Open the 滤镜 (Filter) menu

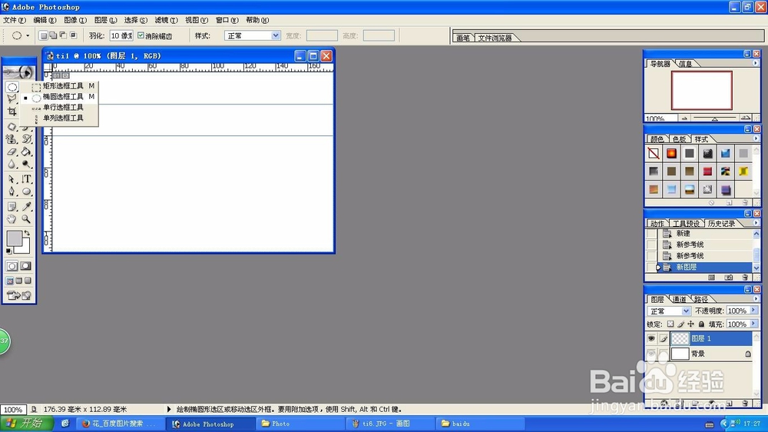(166, 20)
